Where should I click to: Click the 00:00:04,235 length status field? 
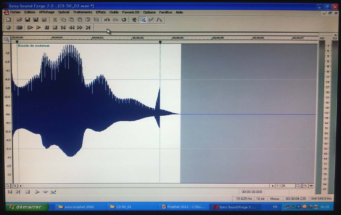point(296,199)
